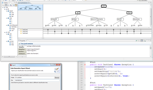
Task: Select the Empty class in tree editor
Action: (x=99, y=25)
